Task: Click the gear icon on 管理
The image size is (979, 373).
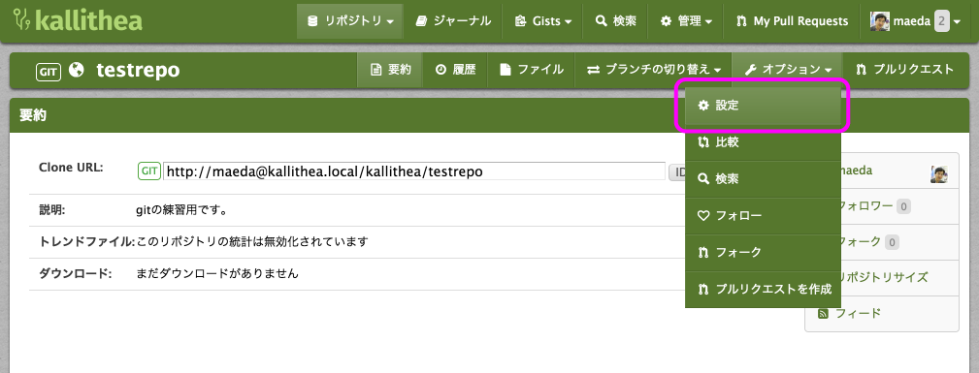Action: (667, 21)
